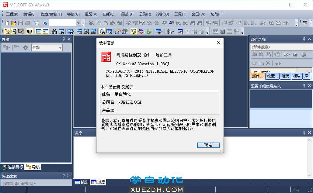This screenshot has height=193, width=313.
Task: Click the Print icon in toolbar
Action: (28, 23)
